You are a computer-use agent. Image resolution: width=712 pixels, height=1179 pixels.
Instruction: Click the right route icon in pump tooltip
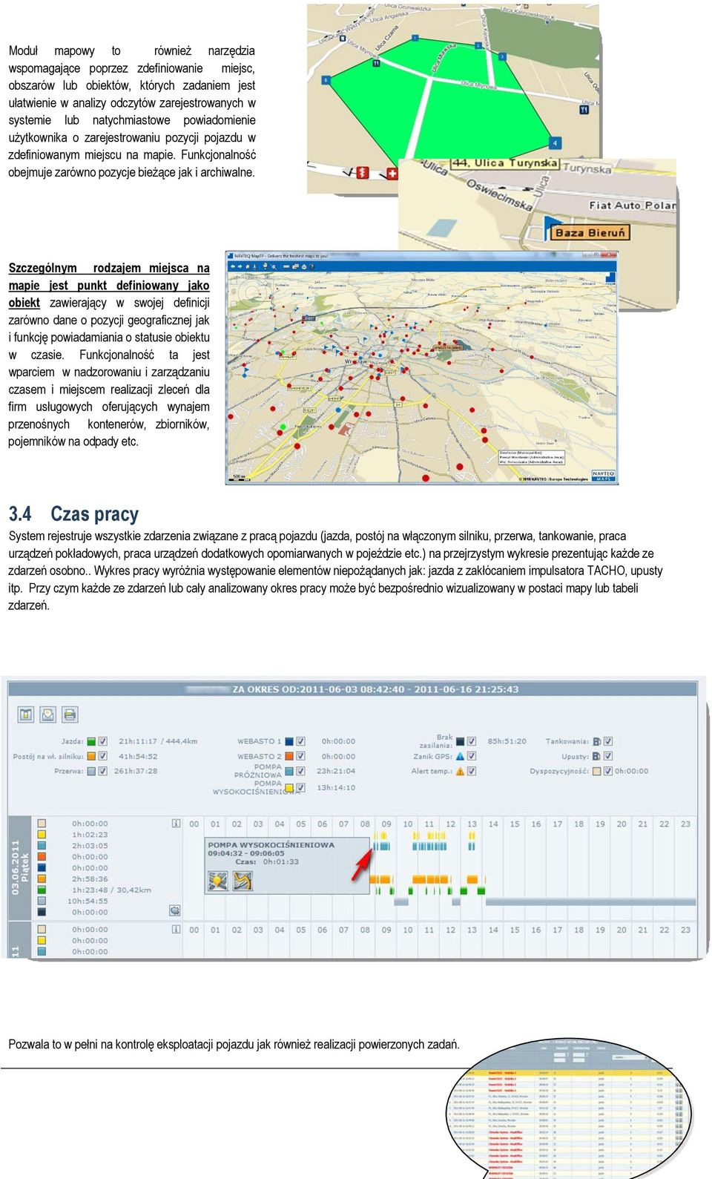point(243,881)
